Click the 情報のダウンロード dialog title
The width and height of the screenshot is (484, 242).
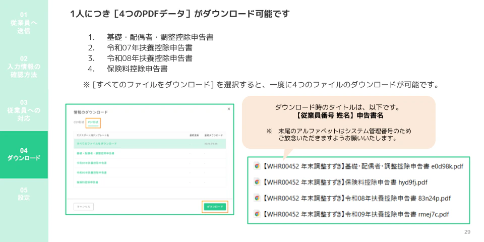(90, 112)
